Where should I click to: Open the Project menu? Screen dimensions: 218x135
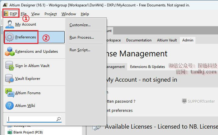(x=51, y=14)
